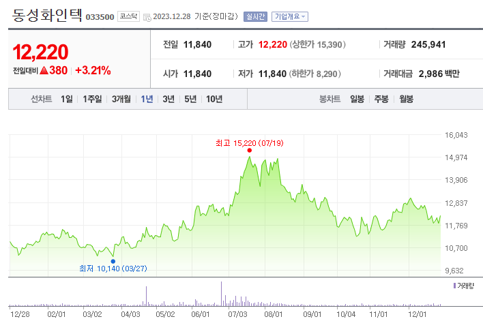Switch to 주봉 weekly candle chart
The width and height of the screenshot is (483, 334).
pyautogui.click(x=381, y=99)
